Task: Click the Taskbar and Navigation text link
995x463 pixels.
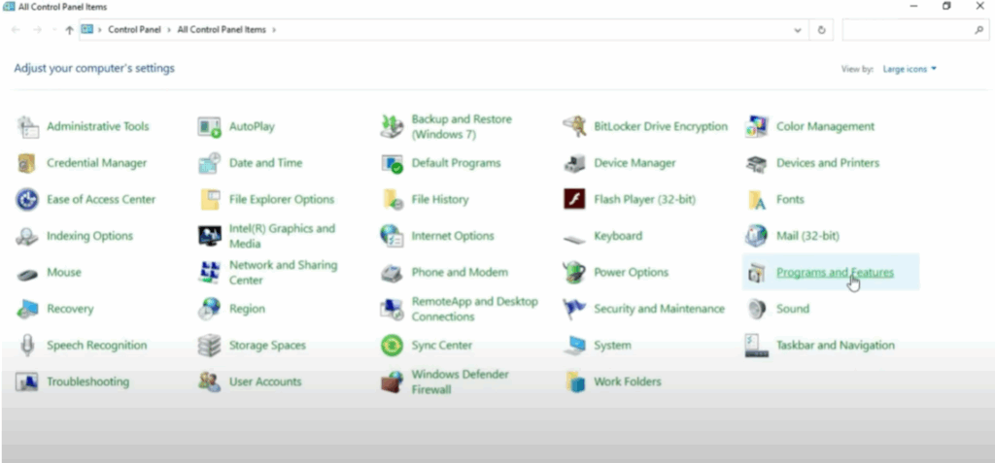Action: (x=835, y=346)
